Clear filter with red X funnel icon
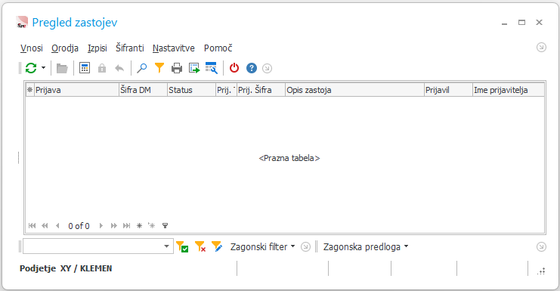Viewport: 560px width, 291px height. click(x=200, y=246)
